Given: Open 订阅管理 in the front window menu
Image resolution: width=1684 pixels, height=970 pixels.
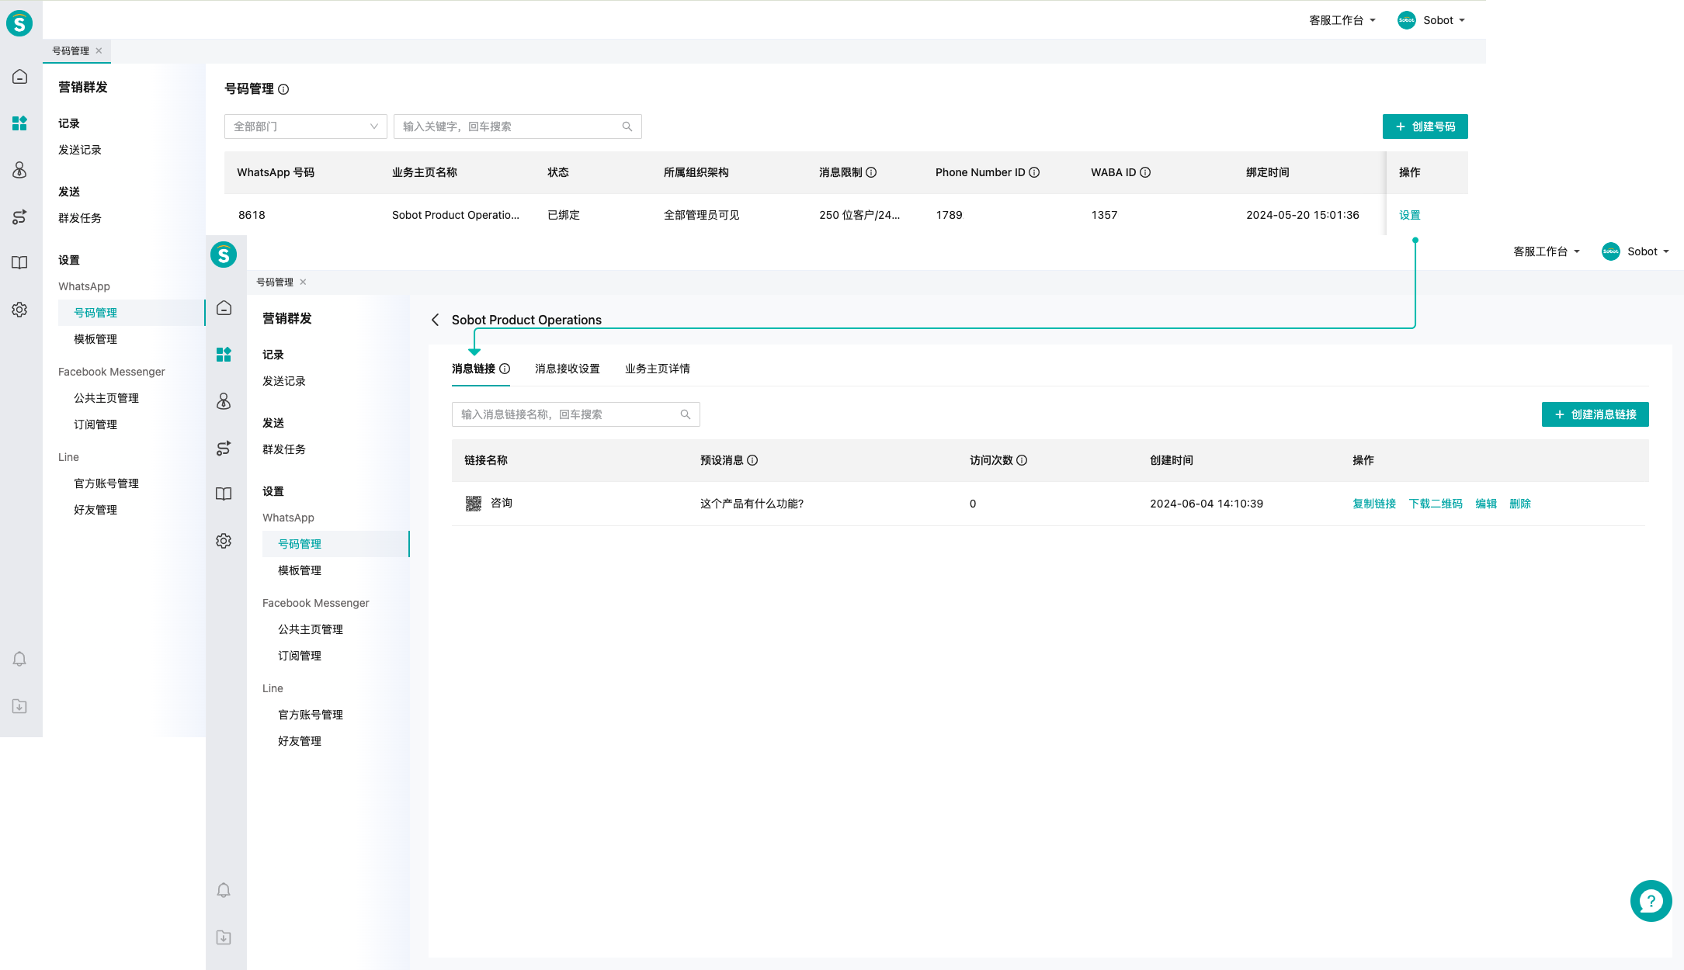Looking at the screenshot, I should click(x=300, y=656).
